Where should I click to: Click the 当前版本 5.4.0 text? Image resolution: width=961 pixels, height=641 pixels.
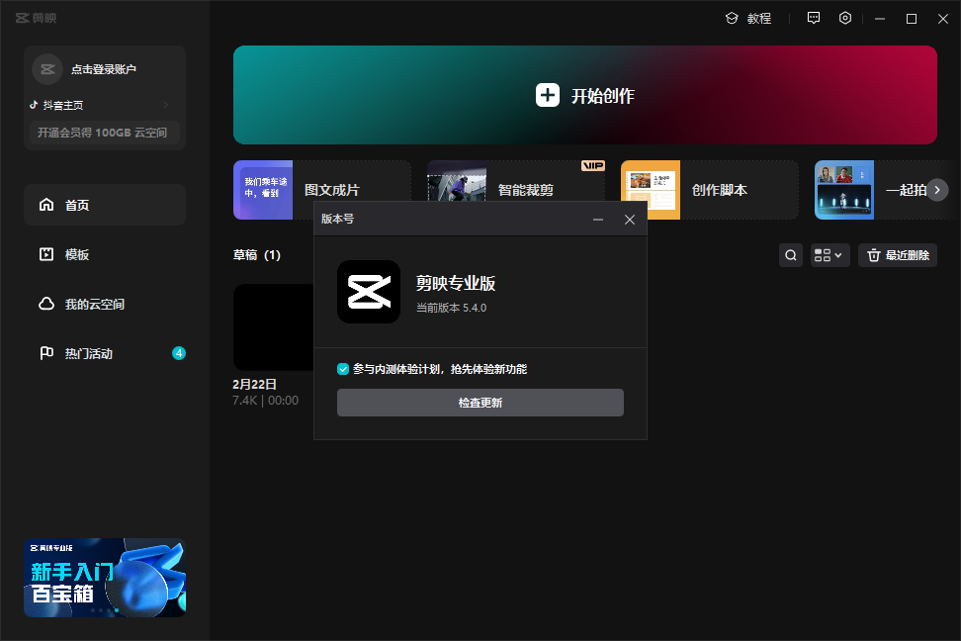[x=452, y=308]
